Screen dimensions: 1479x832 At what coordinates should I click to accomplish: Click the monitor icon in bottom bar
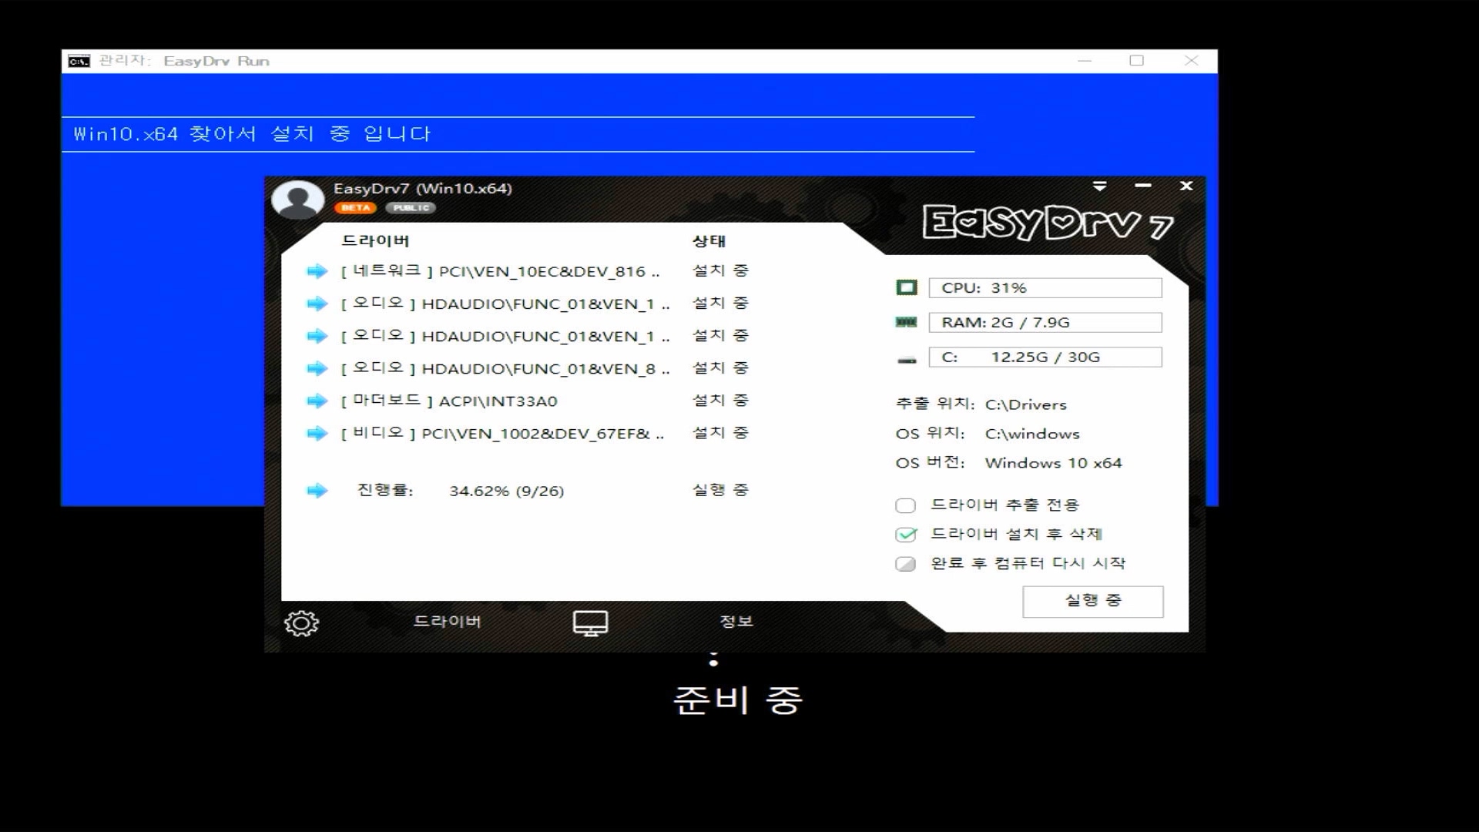(591, 623)
